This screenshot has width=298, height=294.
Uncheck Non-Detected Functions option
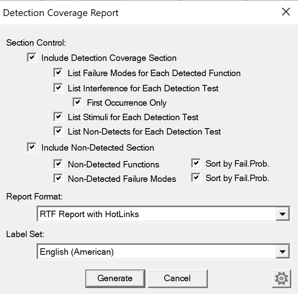click(58, 164)
